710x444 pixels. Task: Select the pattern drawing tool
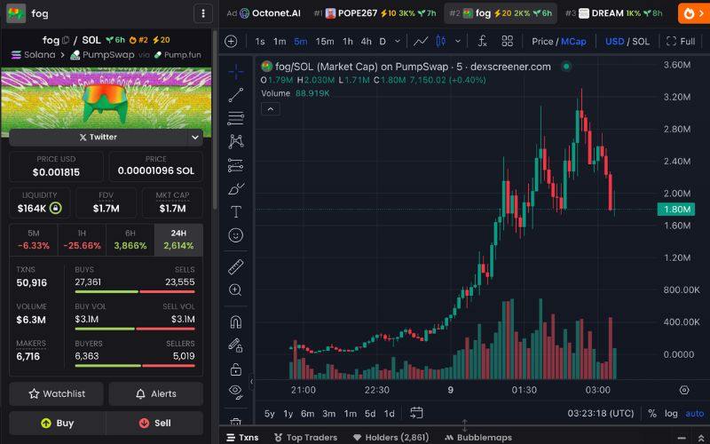click(x=236, y=142)
